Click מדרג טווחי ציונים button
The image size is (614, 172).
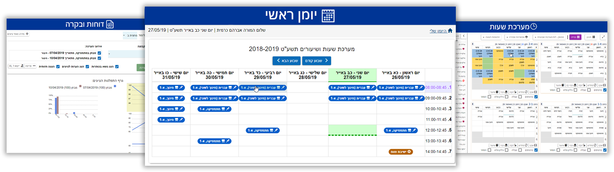pos(18,34)
